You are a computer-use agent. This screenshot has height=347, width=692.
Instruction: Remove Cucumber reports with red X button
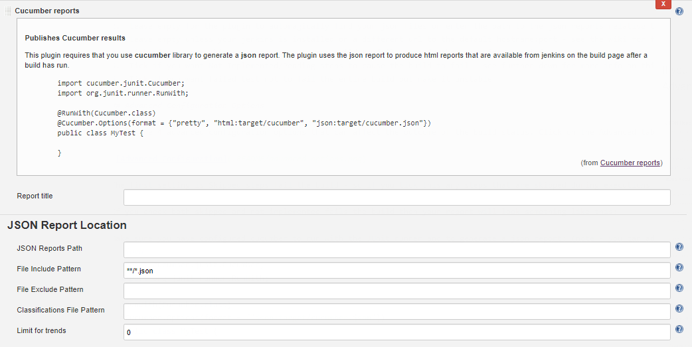pos(663,4)
